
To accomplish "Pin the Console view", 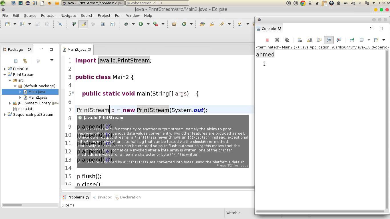I will point(352,40).
